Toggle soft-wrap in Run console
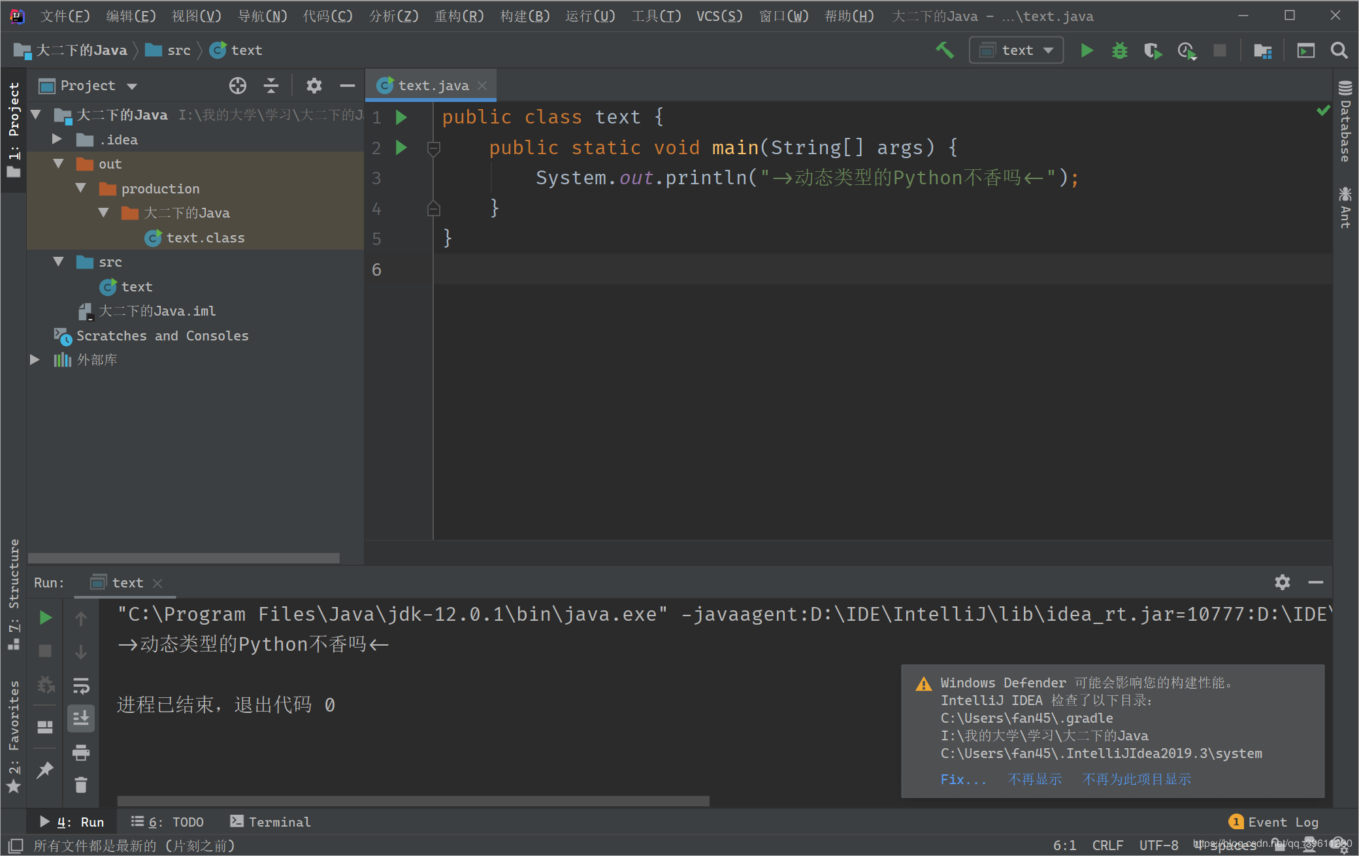 [81, 685]
